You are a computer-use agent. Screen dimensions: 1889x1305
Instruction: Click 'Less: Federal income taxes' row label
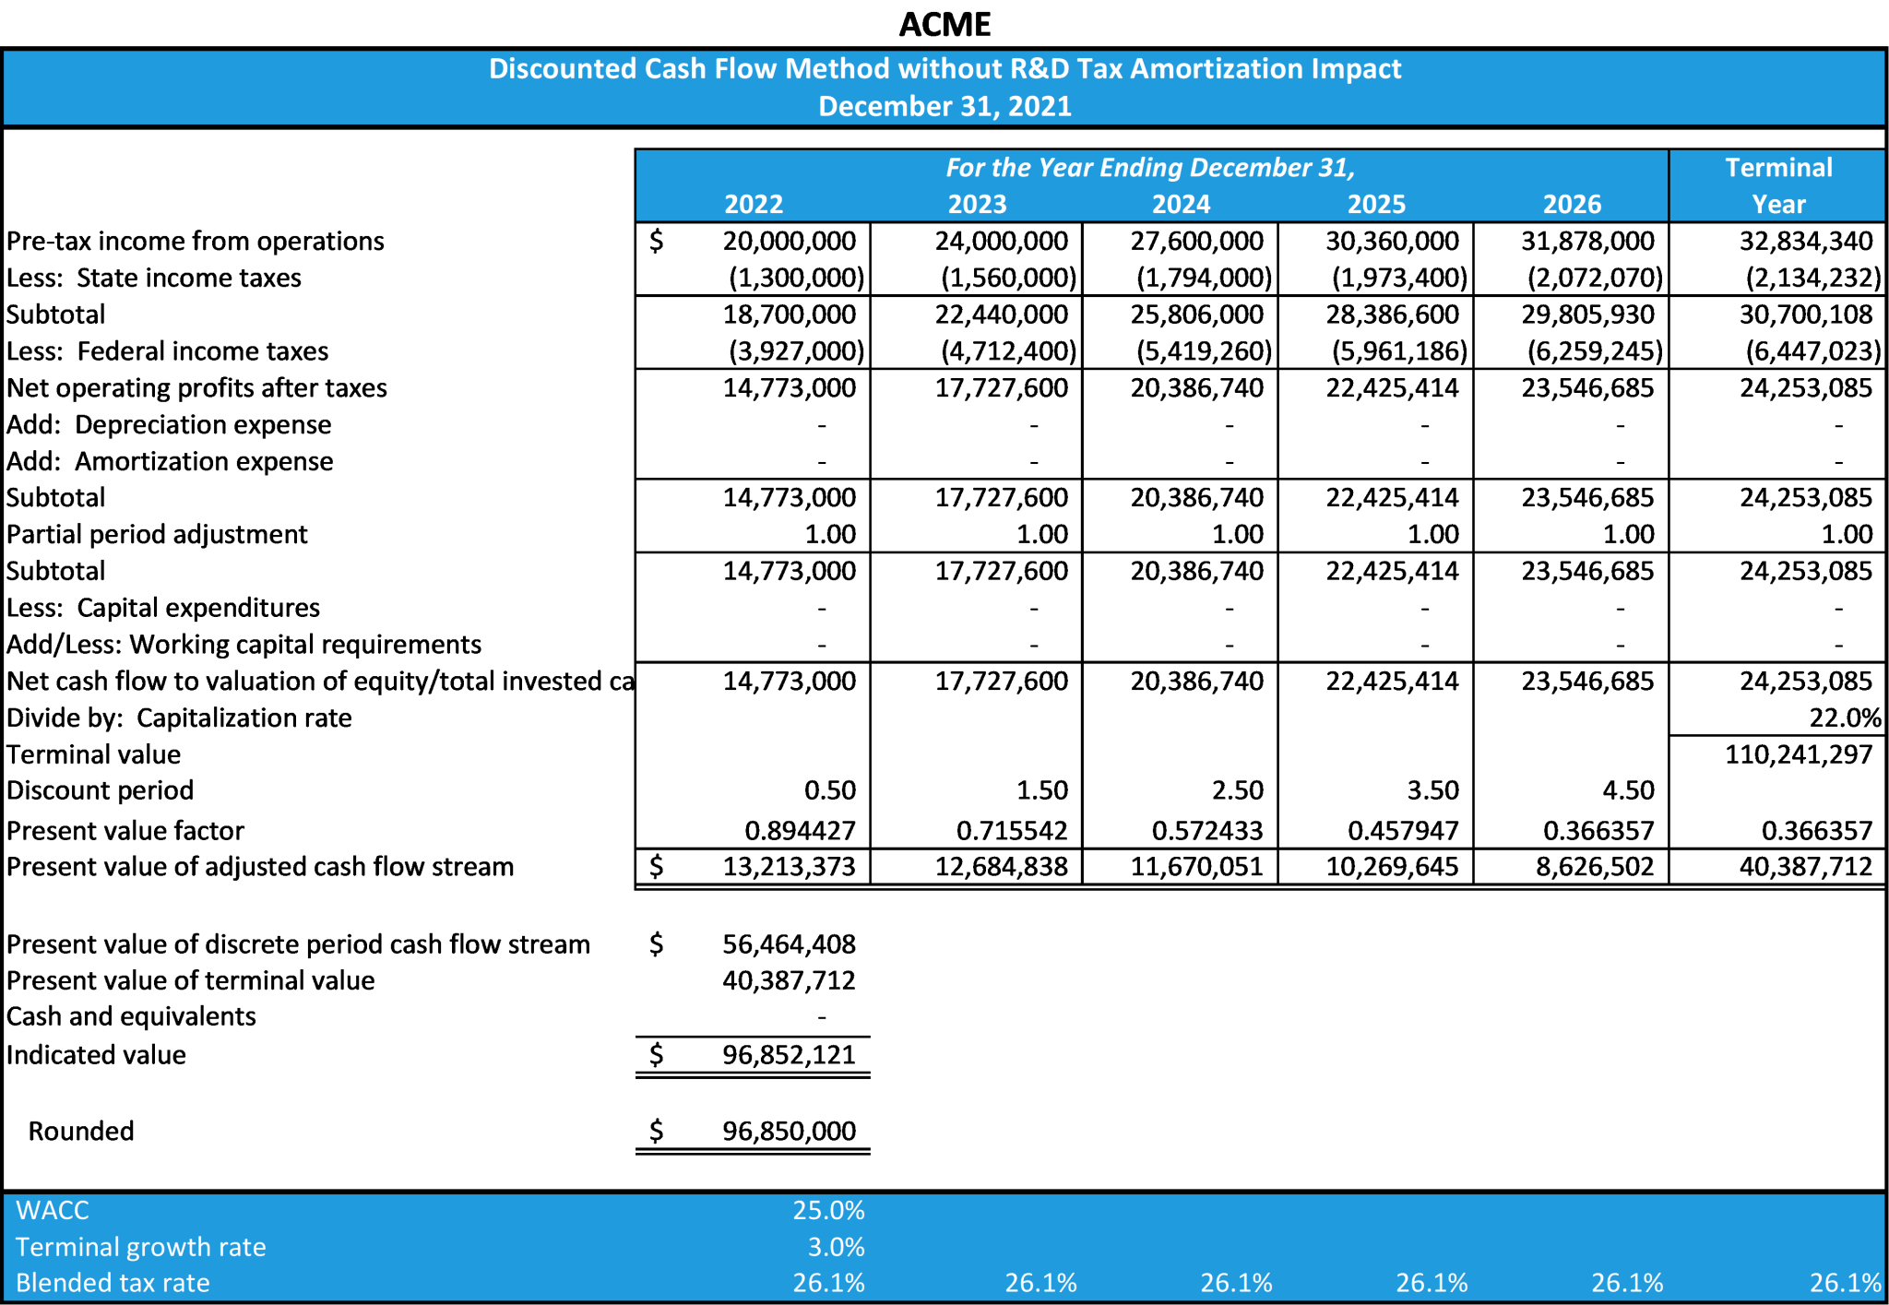coord(168,351)
